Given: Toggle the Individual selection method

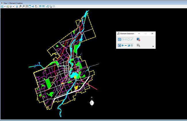Looking at the screenshot, I should [x=119, y=39].
